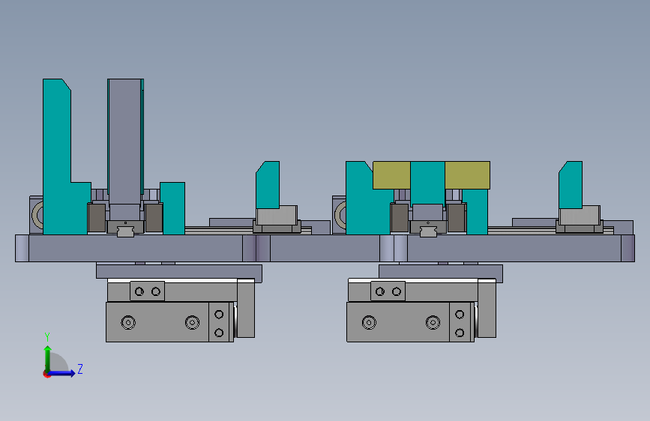Click the red origin point of the triad

[x=46, y=374]
